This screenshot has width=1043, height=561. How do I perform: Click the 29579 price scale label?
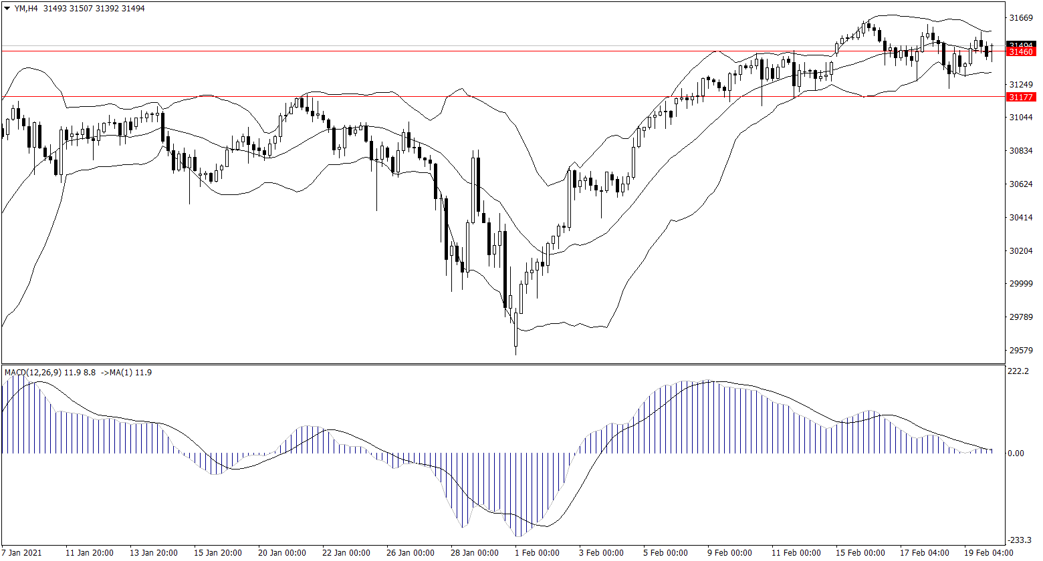coord(1021,351)
